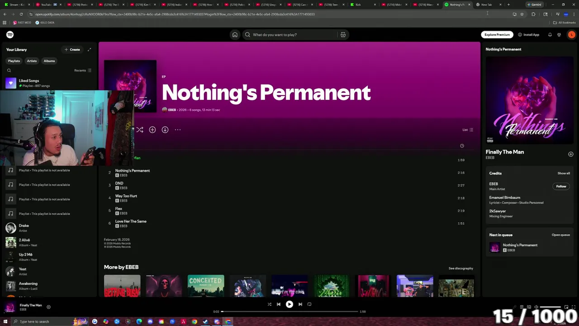This screenshot has width=579, height=326.
Task: Add now-playing track to library in bottom bar
Action: pos(48,307)
